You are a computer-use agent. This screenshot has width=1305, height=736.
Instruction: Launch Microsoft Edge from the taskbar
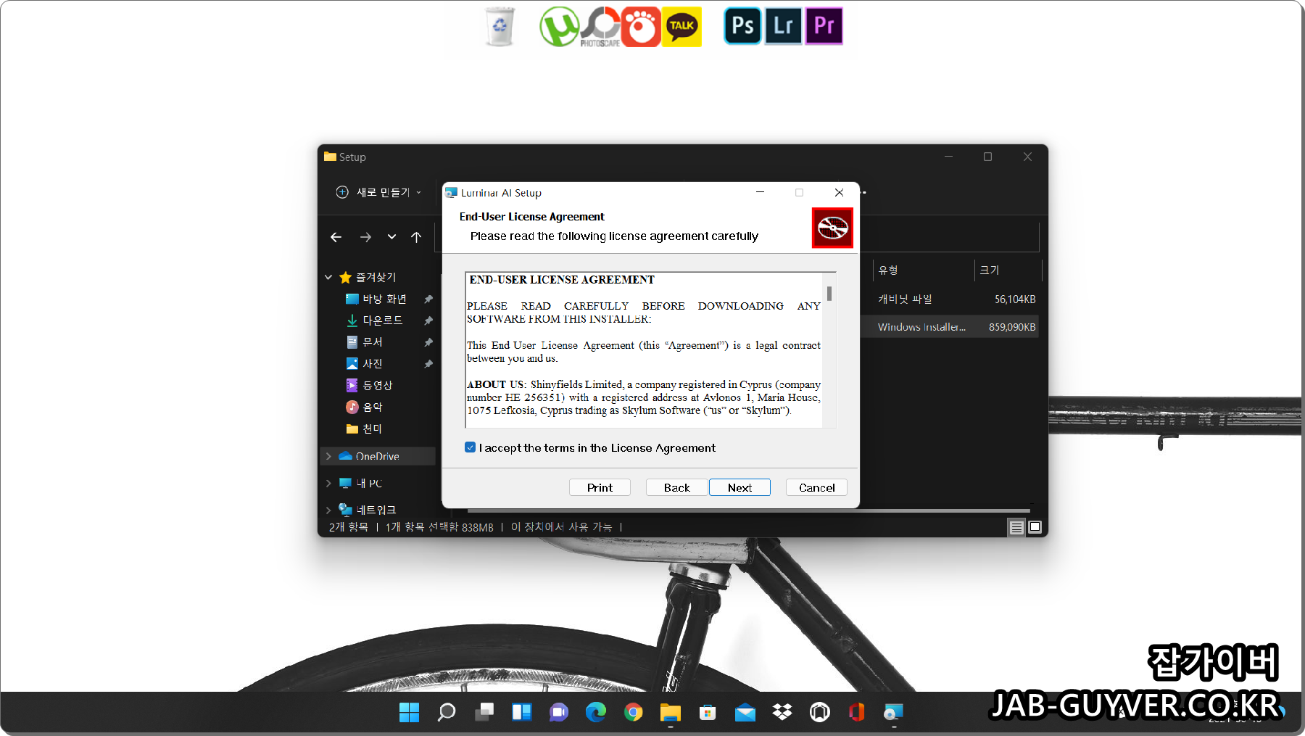(596, 713)
